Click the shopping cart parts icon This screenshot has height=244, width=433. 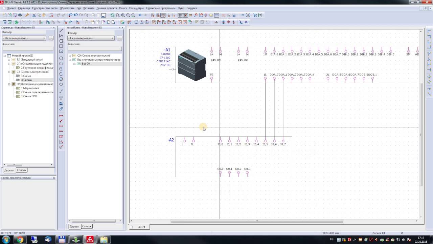[x=255, y=15]
